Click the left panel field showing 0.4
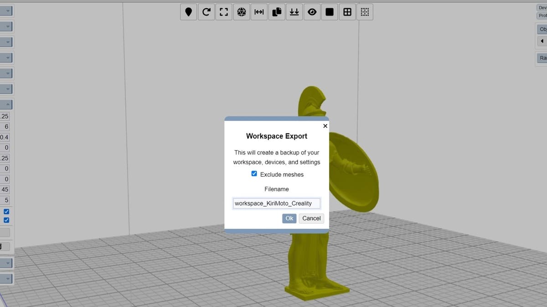The width and height of the screenshot is (547, 307). click(5, 137)
